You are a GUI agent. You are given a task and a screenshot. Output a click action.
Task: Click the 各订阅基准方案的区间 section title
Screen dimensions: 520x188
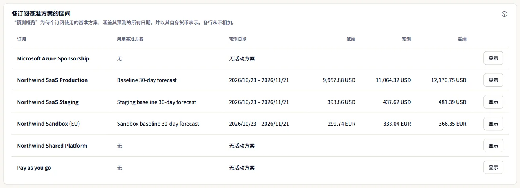tap(41, 14)
